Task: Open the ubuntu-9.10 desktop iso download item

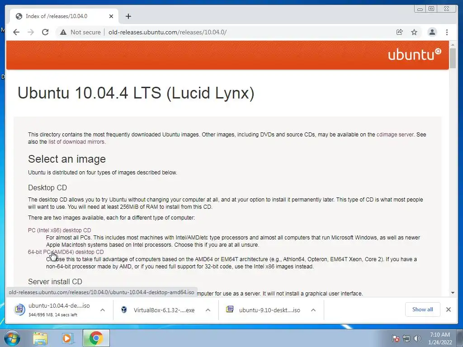Action: (x=265, y=310)
